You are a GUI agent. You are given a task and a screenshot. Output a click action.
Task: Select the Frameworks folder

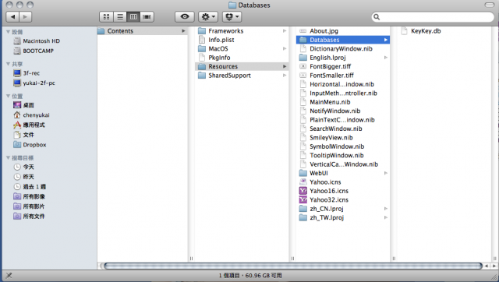pos(242,31)
